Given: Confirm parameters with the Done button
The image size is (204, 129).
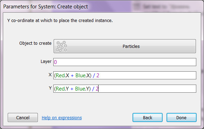Looking at the screenshot, I should (181, 117).
